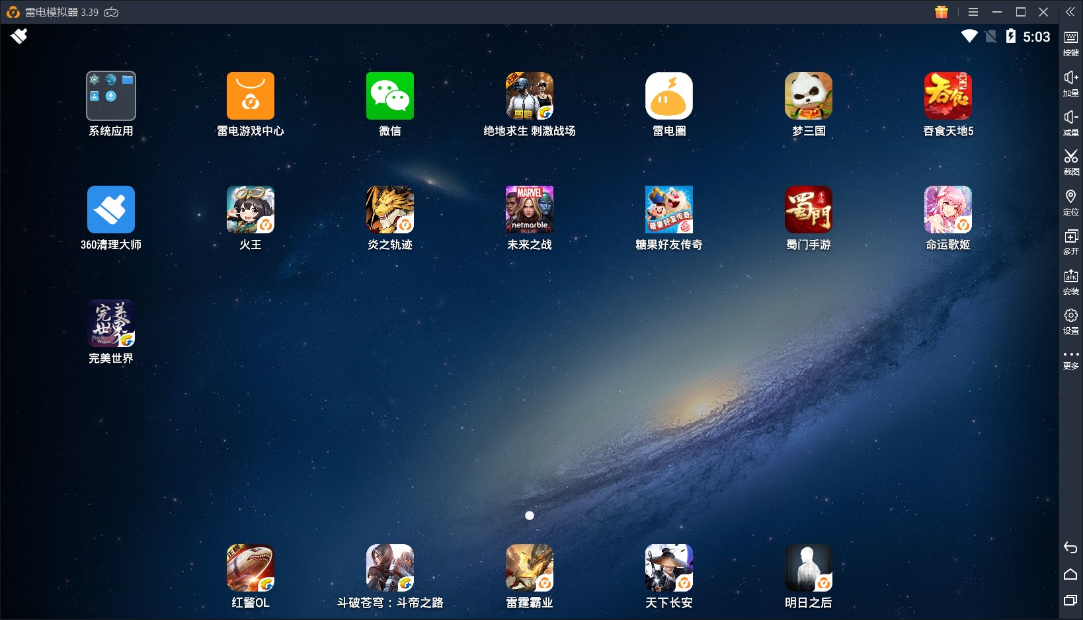Open the WeChat (微信) app

click(x=389, y=97)
